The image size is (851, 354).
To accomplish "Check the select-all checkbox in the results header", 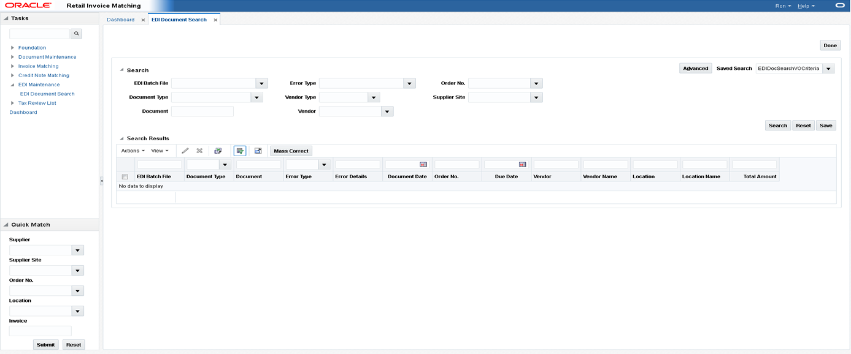I will tap(125, 176).
